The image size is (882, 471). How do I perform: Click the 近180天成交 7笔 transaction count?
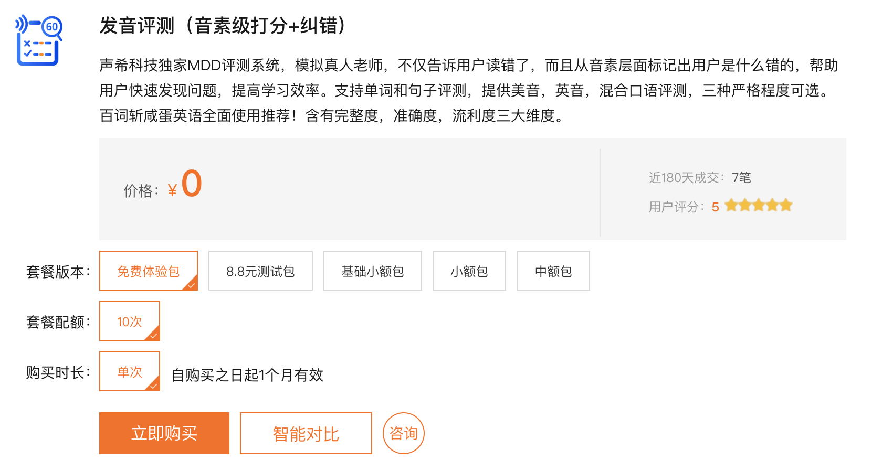point(699,178)
